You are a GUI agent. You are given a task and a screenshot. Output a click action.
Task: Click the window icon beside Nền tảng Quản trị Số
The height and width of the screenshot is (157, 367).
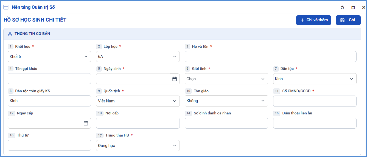coord(6,7)
